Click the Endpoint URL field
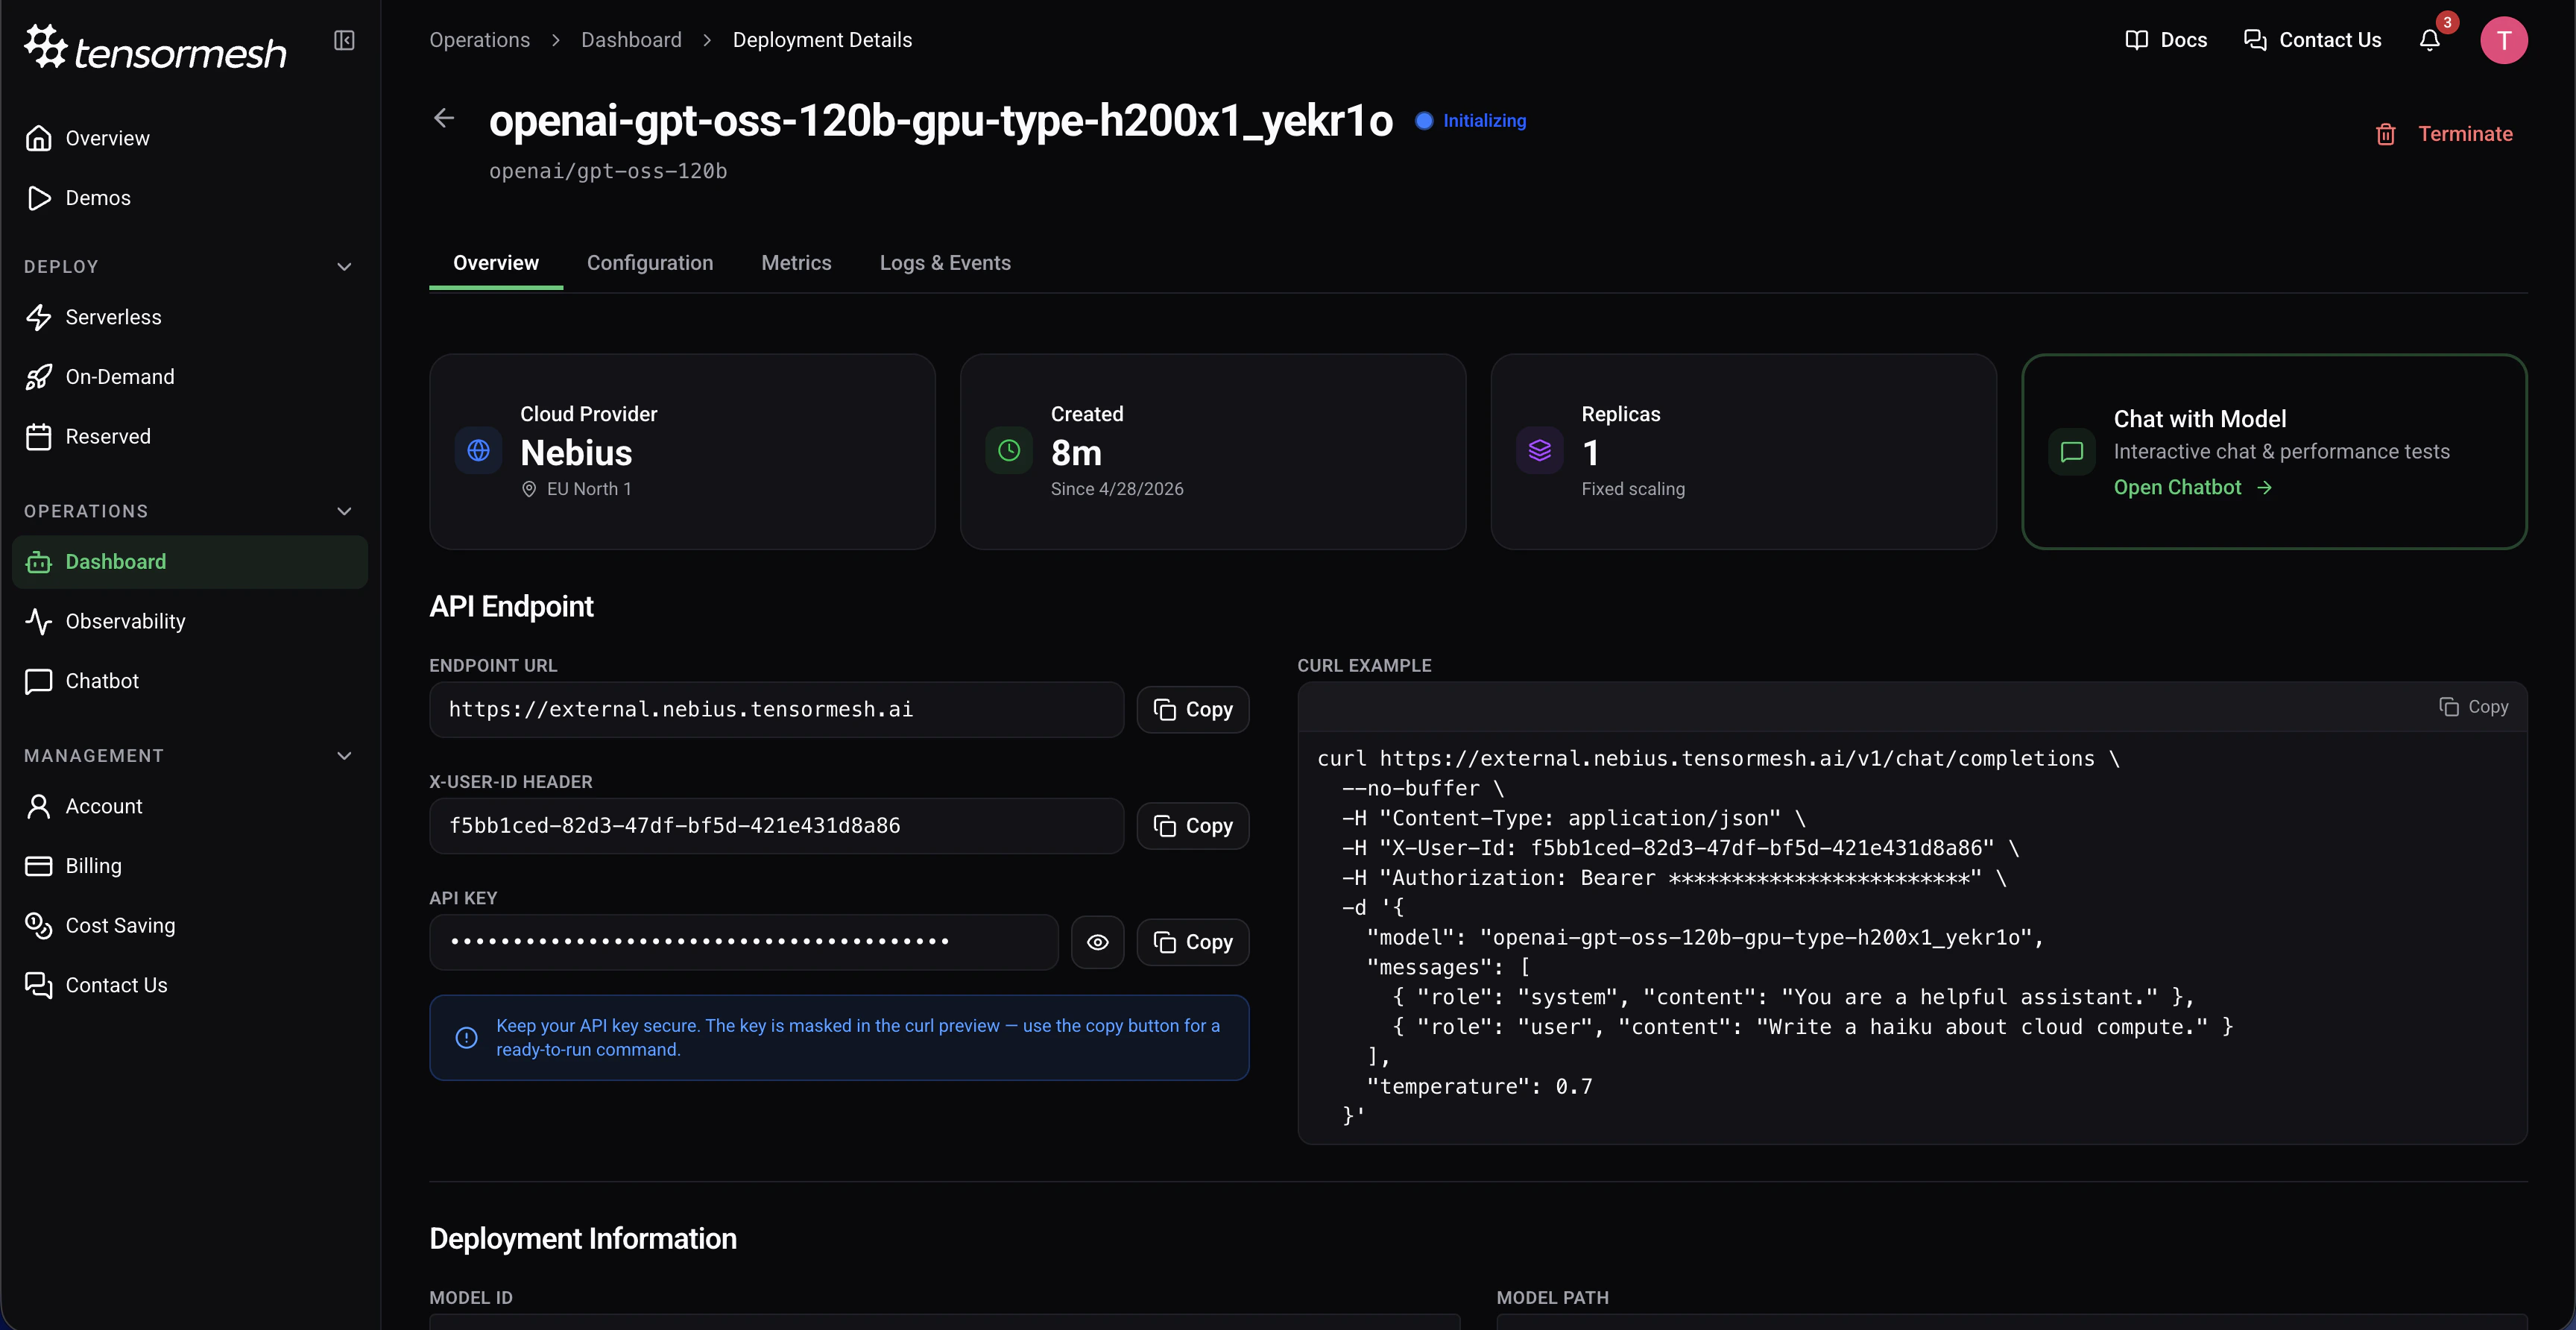The image size is (2576, 1330). click(776, 710)
